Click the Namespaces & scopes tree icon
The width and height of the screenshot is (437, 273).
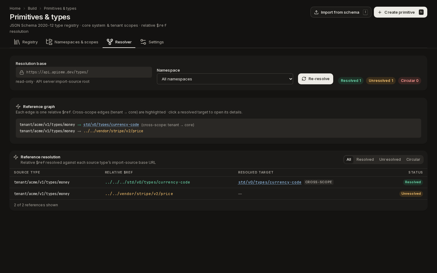[49, 42]
